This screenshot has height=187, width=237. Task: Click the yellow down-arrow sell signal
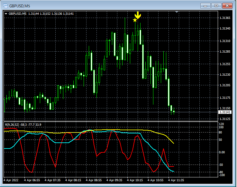pyautogui.click(x=138, y=15)
